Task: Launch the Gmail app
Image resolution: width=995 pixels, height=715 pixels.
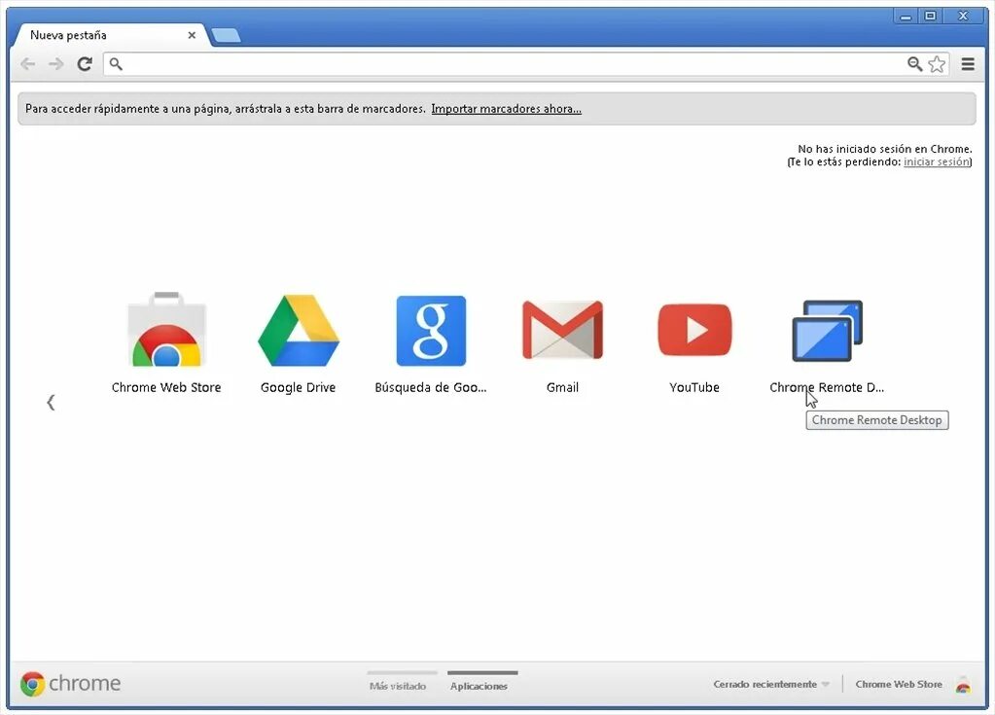Action: [x=562, y=330]
